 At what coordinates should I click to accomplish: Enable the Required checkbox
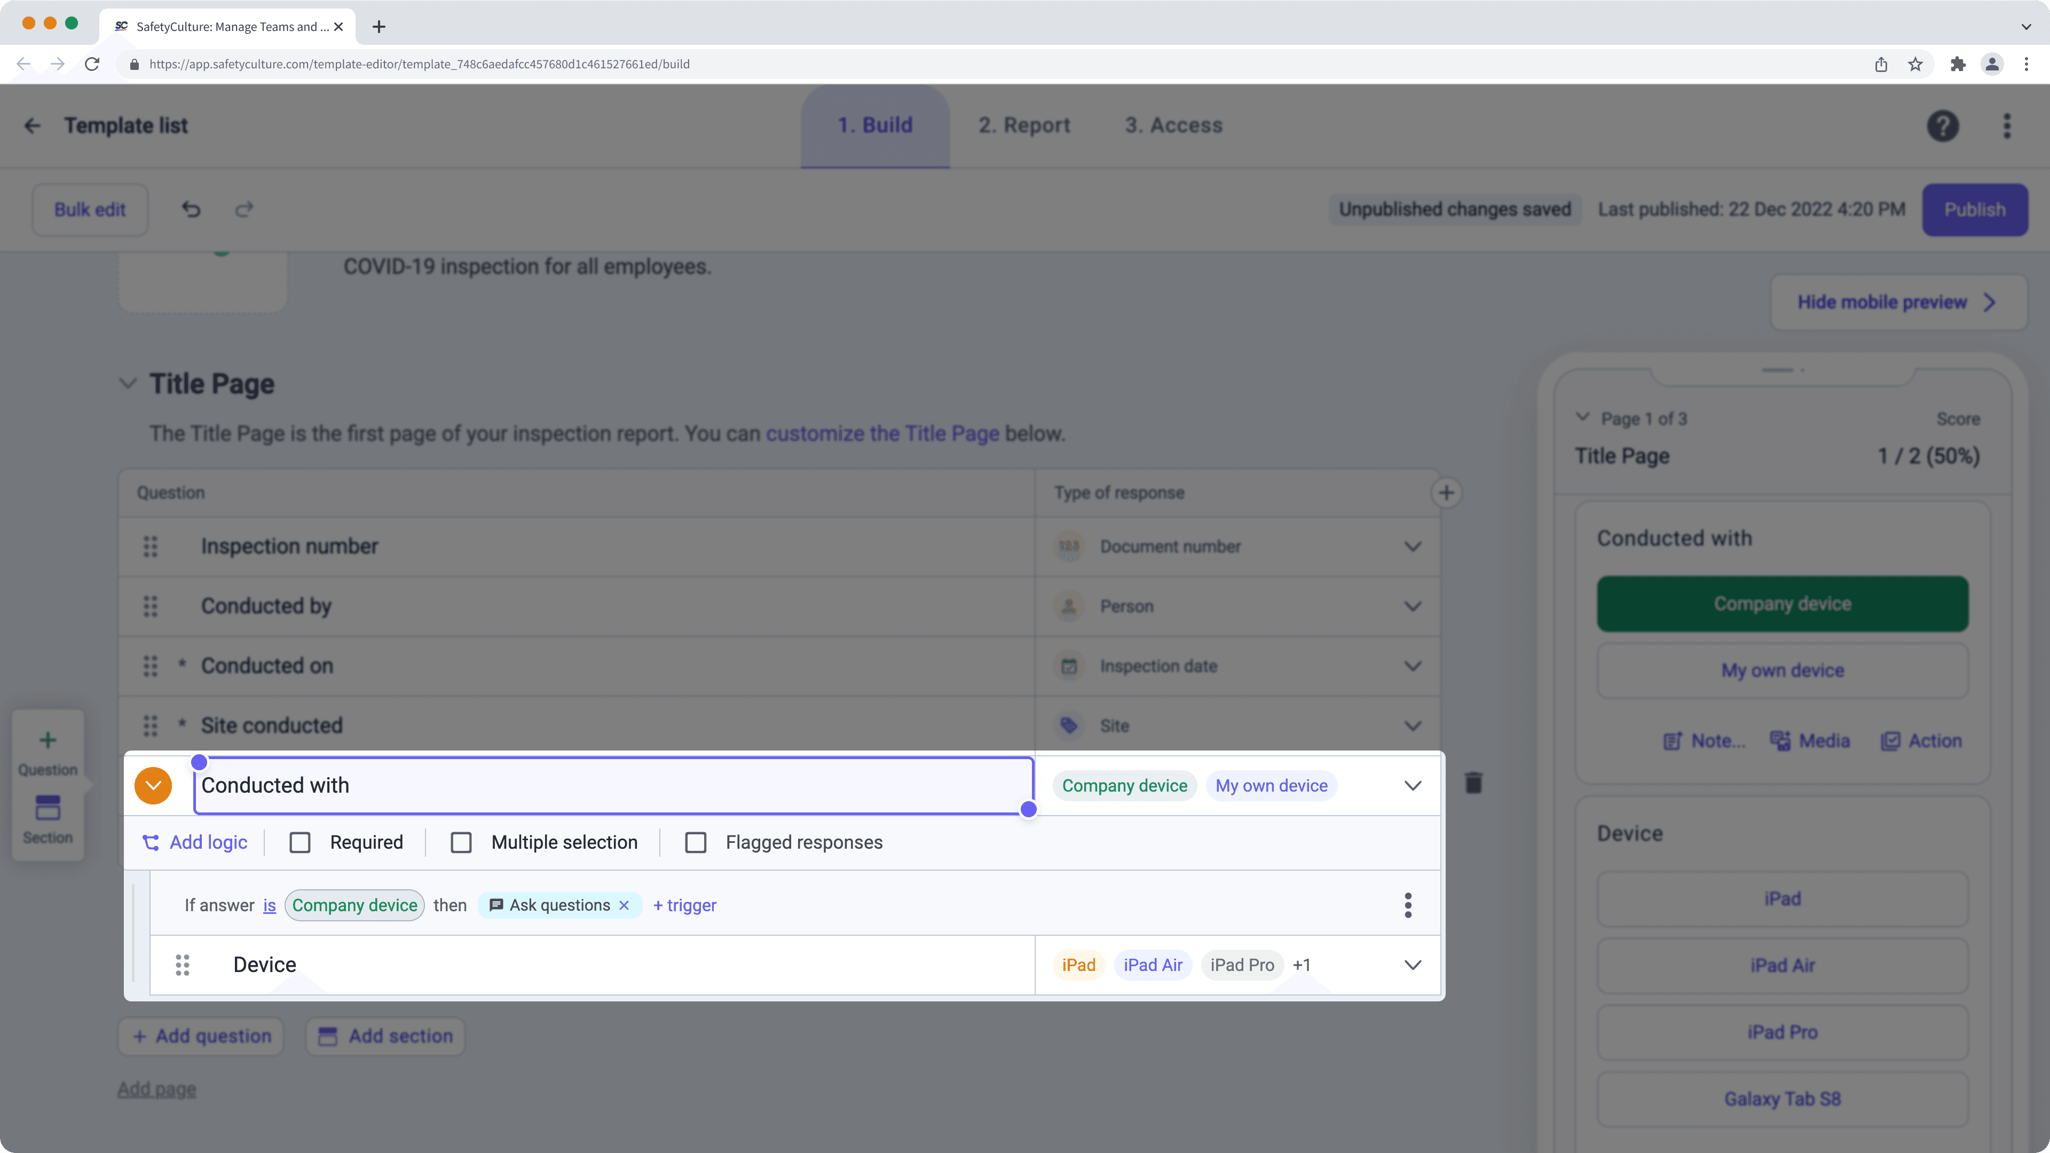click(x=300, y=842)
